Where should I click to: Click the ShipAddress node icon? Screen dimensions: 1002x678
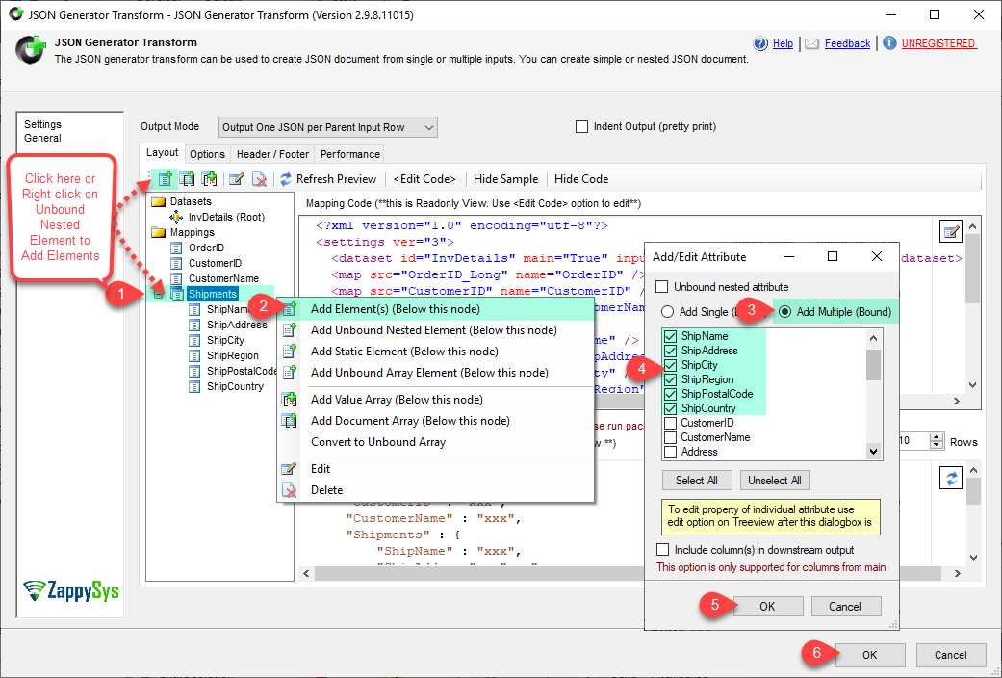tap(194, 325)
